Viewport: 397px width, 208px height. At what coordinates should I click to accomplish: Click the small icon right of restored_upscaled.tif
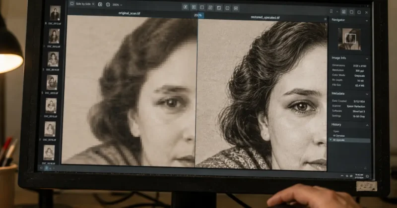click(325, 19)
